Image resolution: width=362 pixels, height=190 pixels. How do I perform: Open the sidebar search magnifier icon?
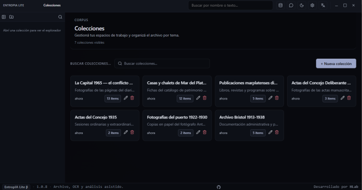tap(60, 17)
